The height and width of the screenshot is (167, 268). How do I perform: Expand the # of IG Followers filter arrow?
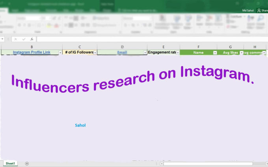point(95,53)
